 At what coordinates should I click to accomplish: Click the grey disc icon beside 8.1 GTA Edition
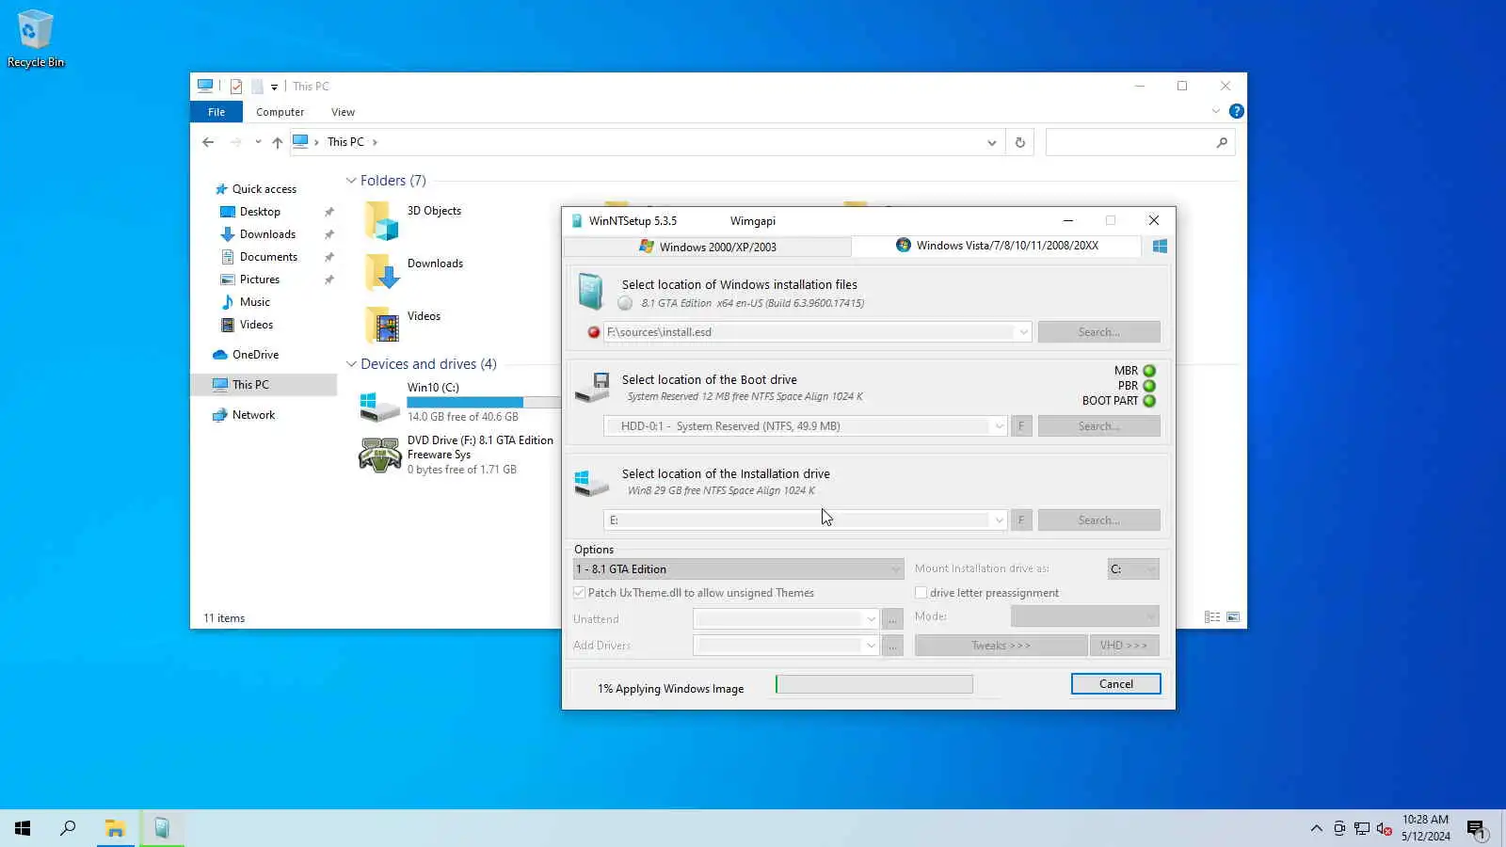pyautogui.click(x=625, y=303)
